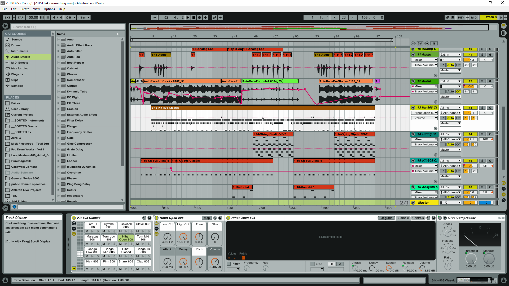This screenshot has width=509, height=286.
Task: Add an automation lane to track 11 Audio
Action: click(x=436, y=75)
